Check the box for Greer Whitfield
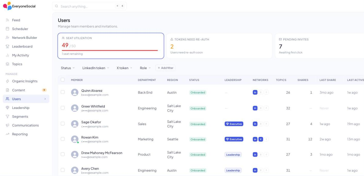Image resolution: width=364 pixels, height=176 pixels. (x=63, y=108)
